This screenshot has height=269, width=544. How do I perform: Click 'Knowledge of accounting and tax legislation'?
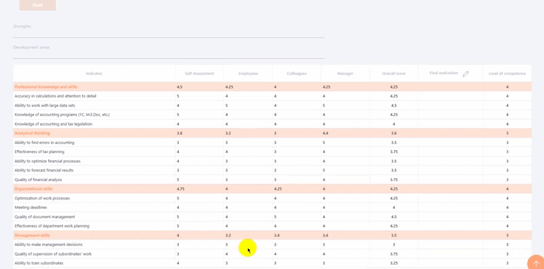tap(53, 124)
